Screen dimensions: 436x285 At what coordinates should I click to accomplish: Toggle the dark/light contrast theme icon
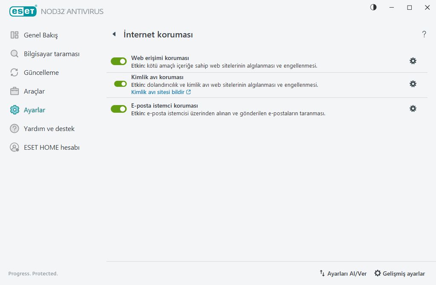373,7
